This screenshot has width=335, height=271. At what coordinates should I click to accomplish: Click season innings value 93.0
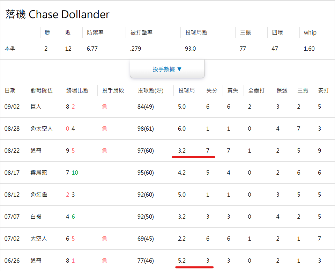click(191, 49)
